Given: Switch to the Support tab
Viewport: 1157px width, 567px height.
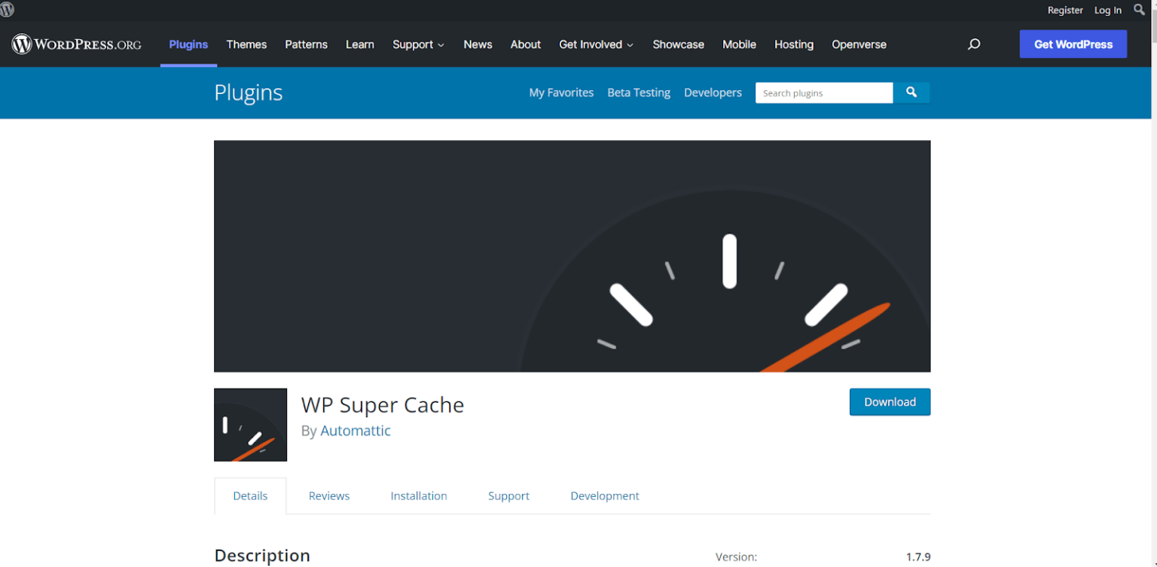Looking at the screenshot, I should (508, 495).
